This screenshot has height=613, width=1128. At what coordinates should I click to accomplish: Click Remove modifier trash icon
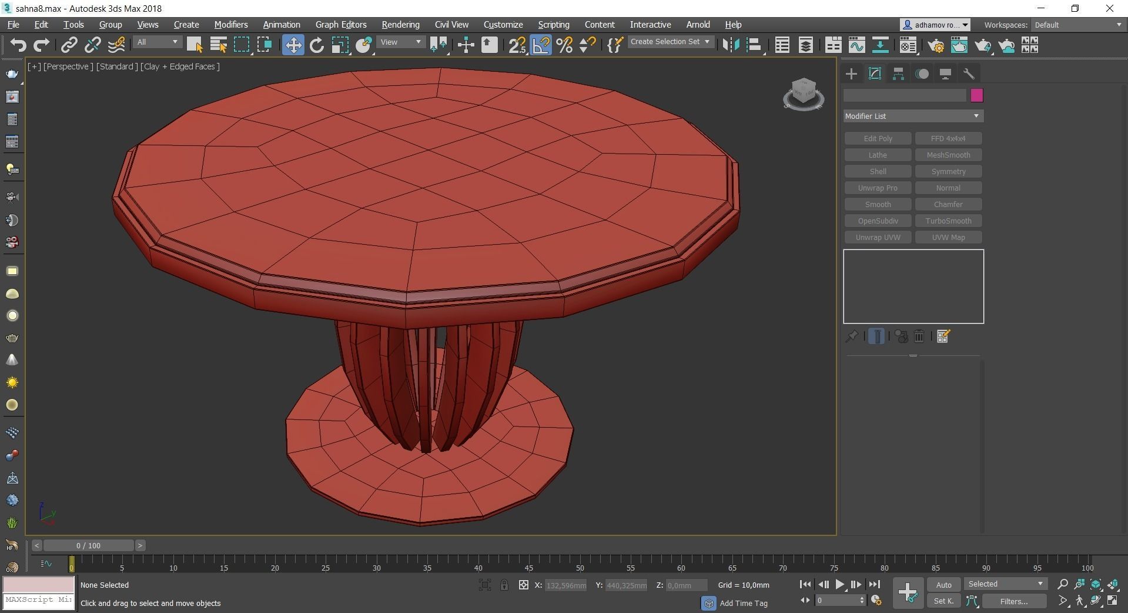click(919, 337)
